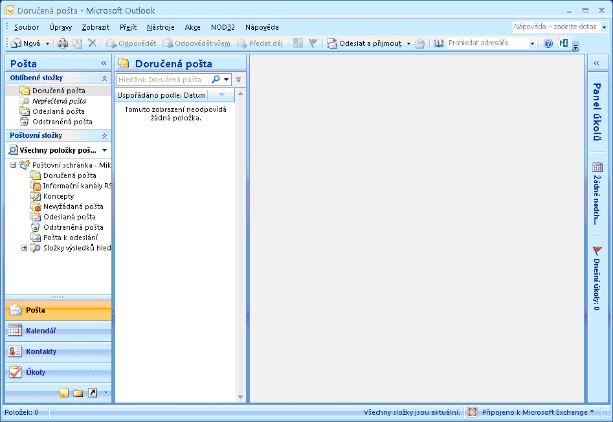Click the Prohledat adresáře search field
Image resolution: width=613 pixels, height=422 pixels.
487,43
